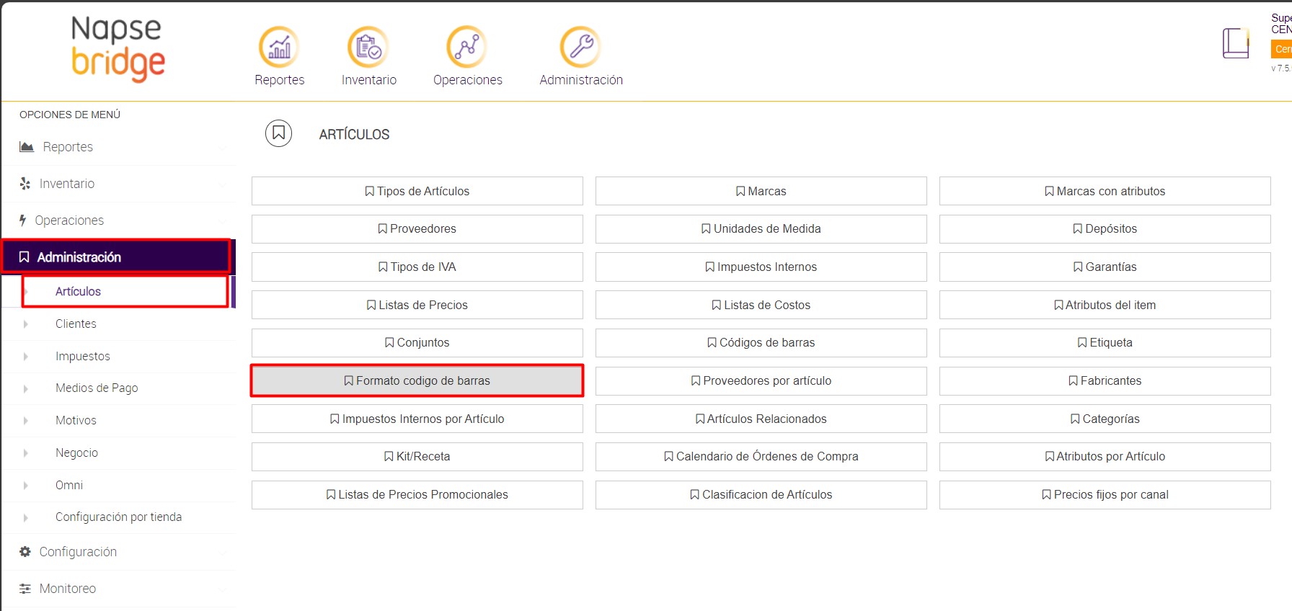Open the Inventario side menu section

(x=119, y=184)
